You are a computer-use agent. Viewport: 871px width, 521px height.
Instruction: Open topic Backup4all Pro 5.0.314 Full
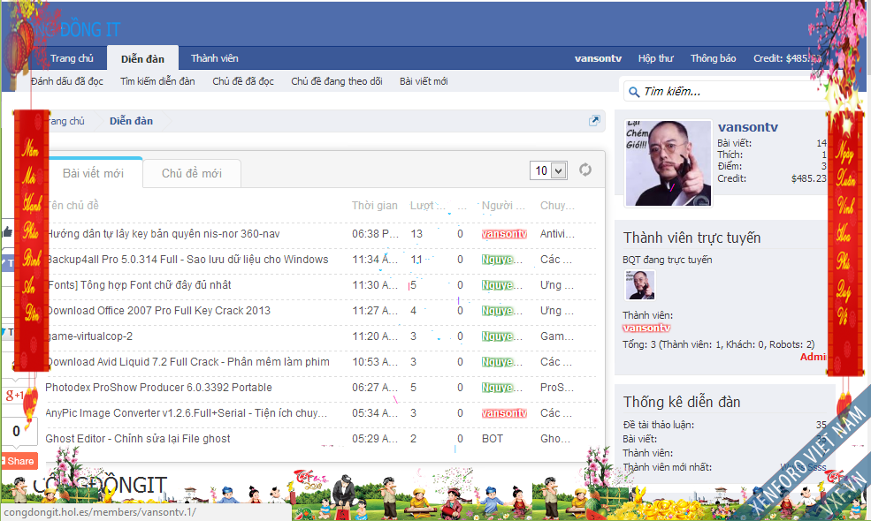187,259
